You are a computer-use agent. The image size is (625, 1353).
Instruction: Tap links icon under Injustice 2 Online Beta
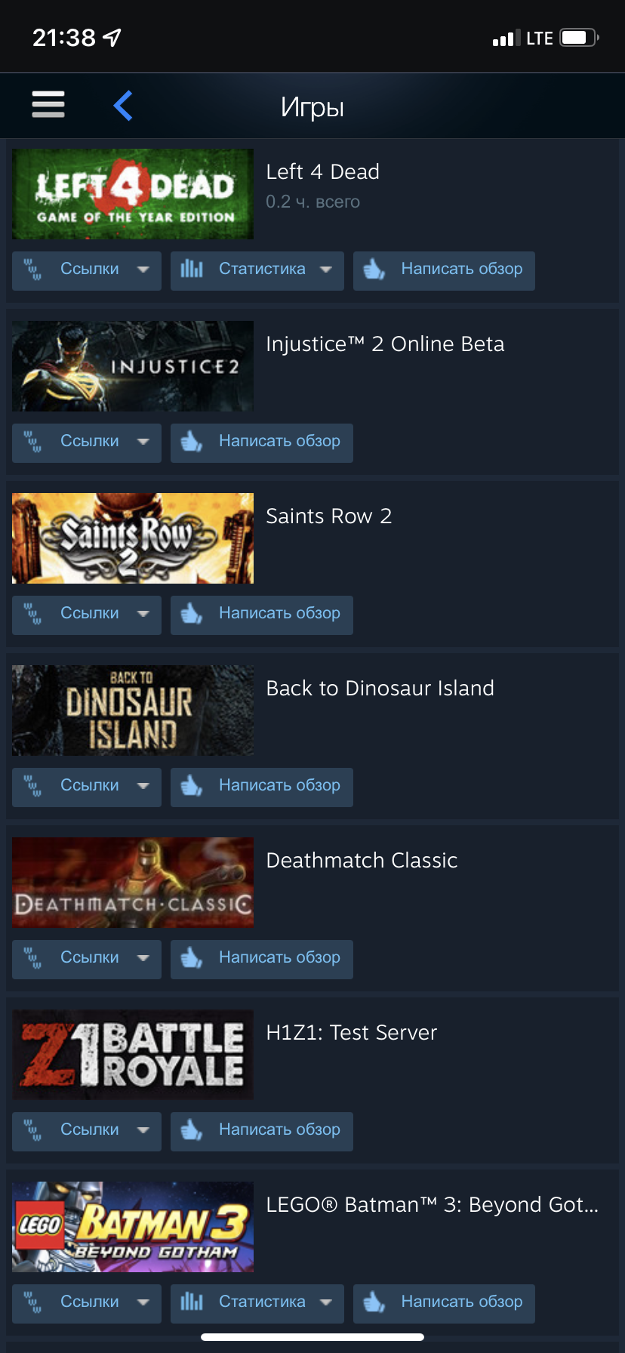click(x=32, y=441)
